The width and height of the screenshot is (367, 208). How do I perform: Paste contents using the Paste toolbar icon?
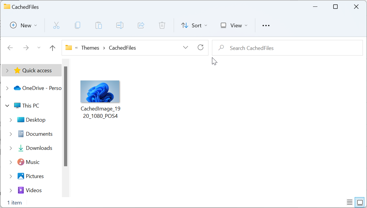[x=99, y=25]
